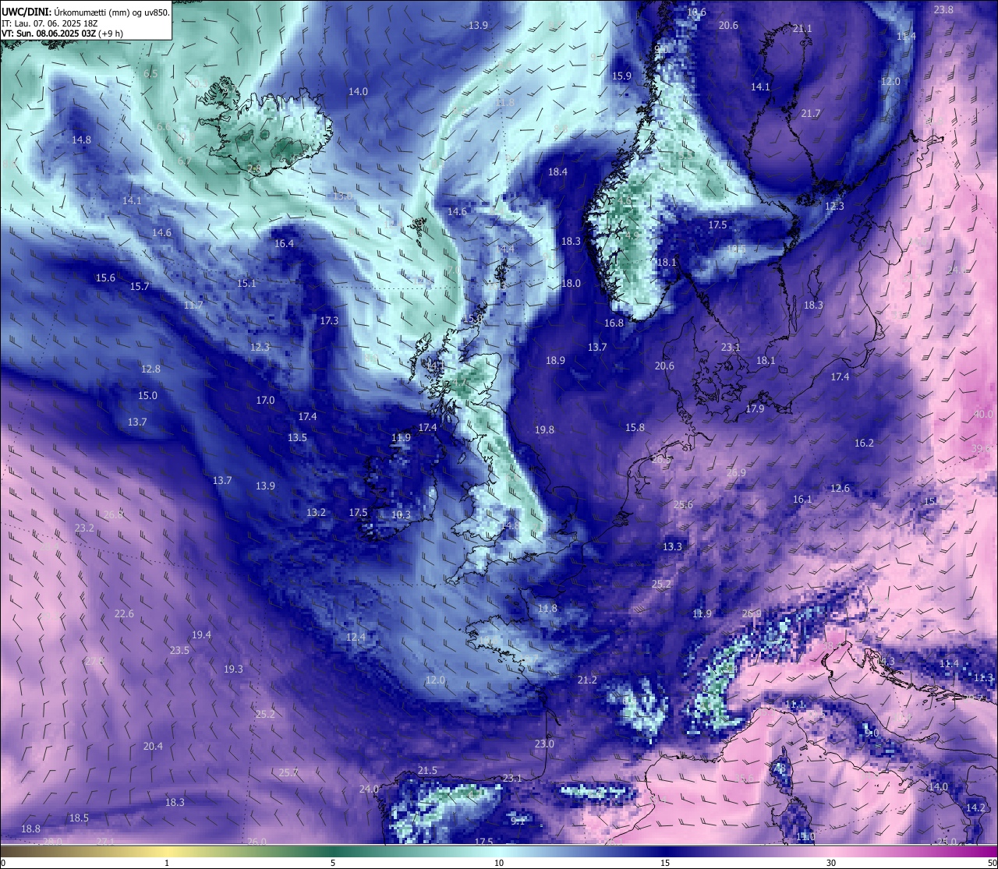
Task: Click the 23.8 value at top right
Action: pyautogui.click(x=943, y=10)
